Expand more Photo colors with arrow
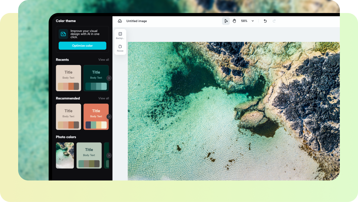Viewport: 358px width, 202px height. (x=109, y=155)
